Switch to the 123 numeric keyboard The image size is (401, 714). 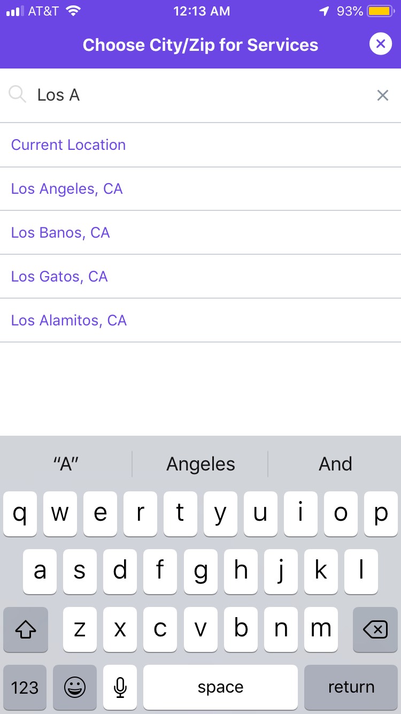coord(25,687)
